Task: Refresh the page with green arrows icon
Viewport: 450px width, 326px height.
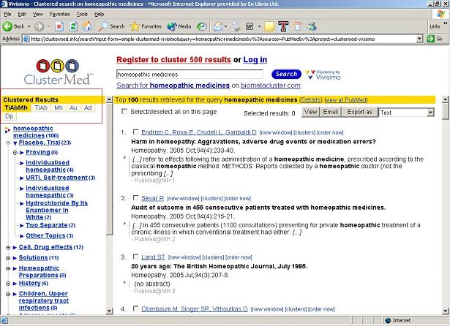Action: tap(73, 26)
